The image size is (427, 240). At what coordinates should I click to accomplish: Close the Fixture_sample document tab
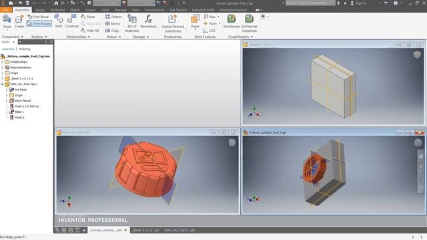tap(125, 230)
